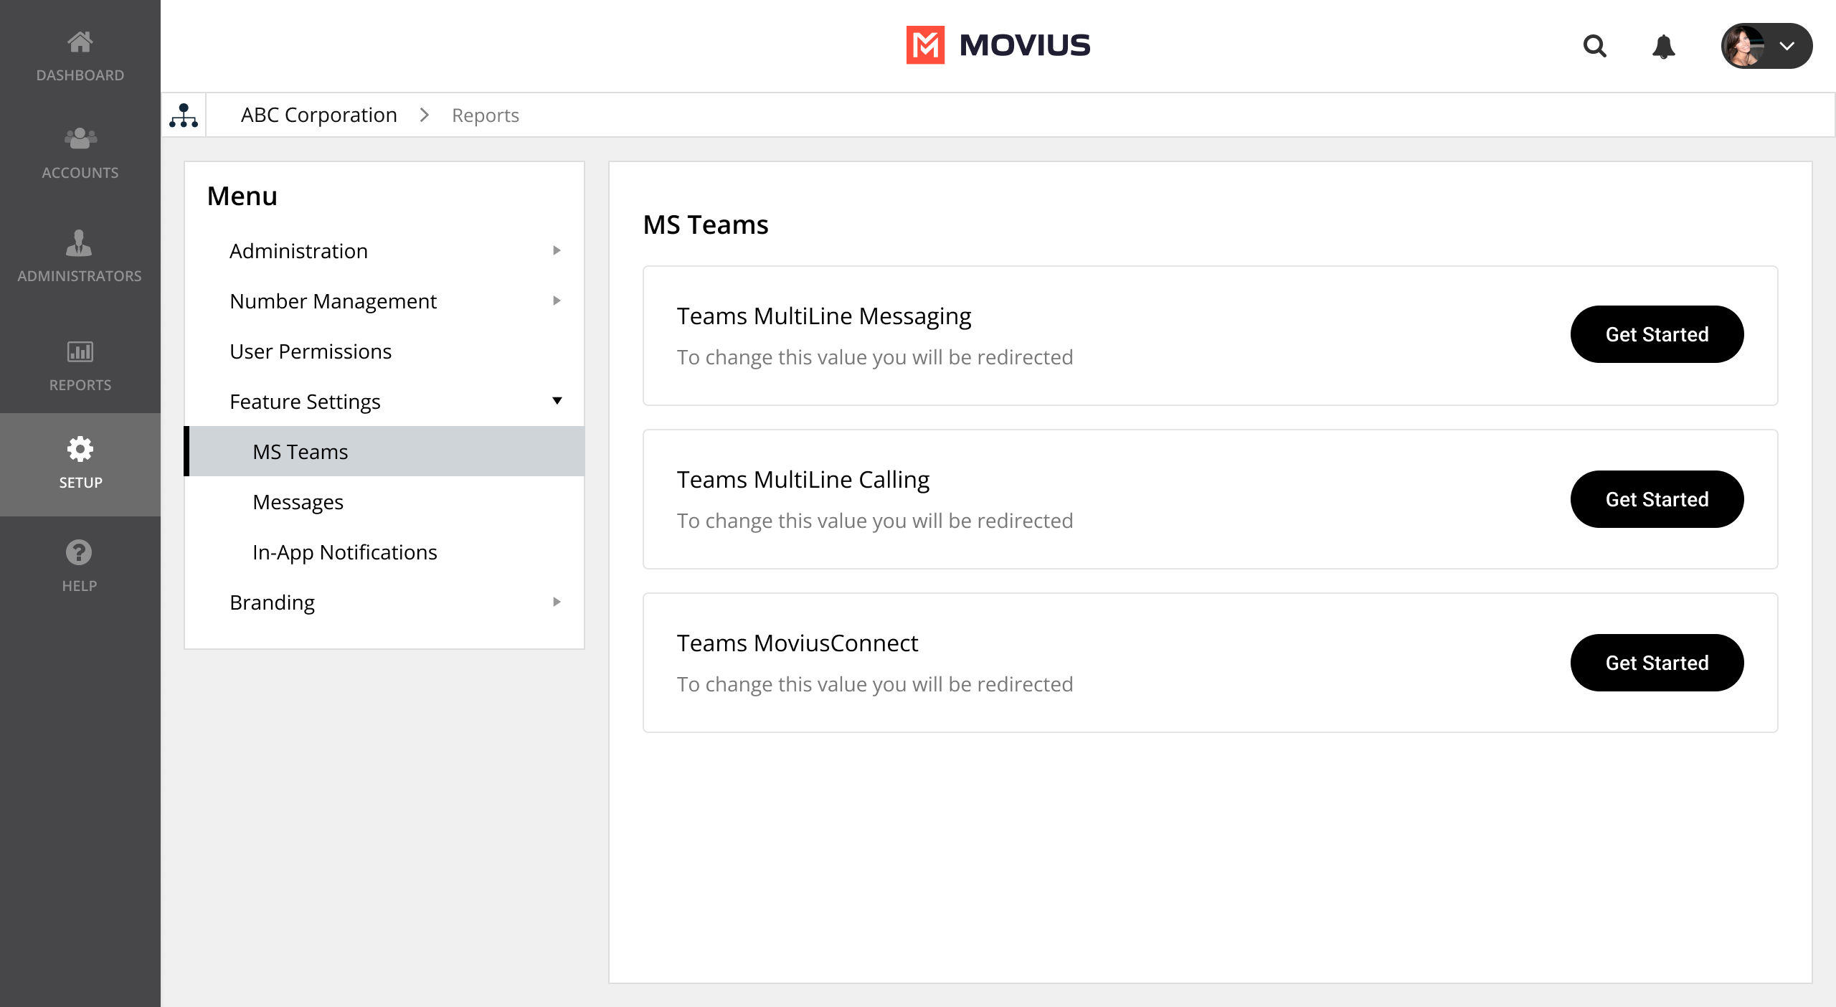Image resolution: width=1836 pixels, height=1007 pixels.
Task: Open the Dashboard home icon
Action: click(x=80, y=43)
